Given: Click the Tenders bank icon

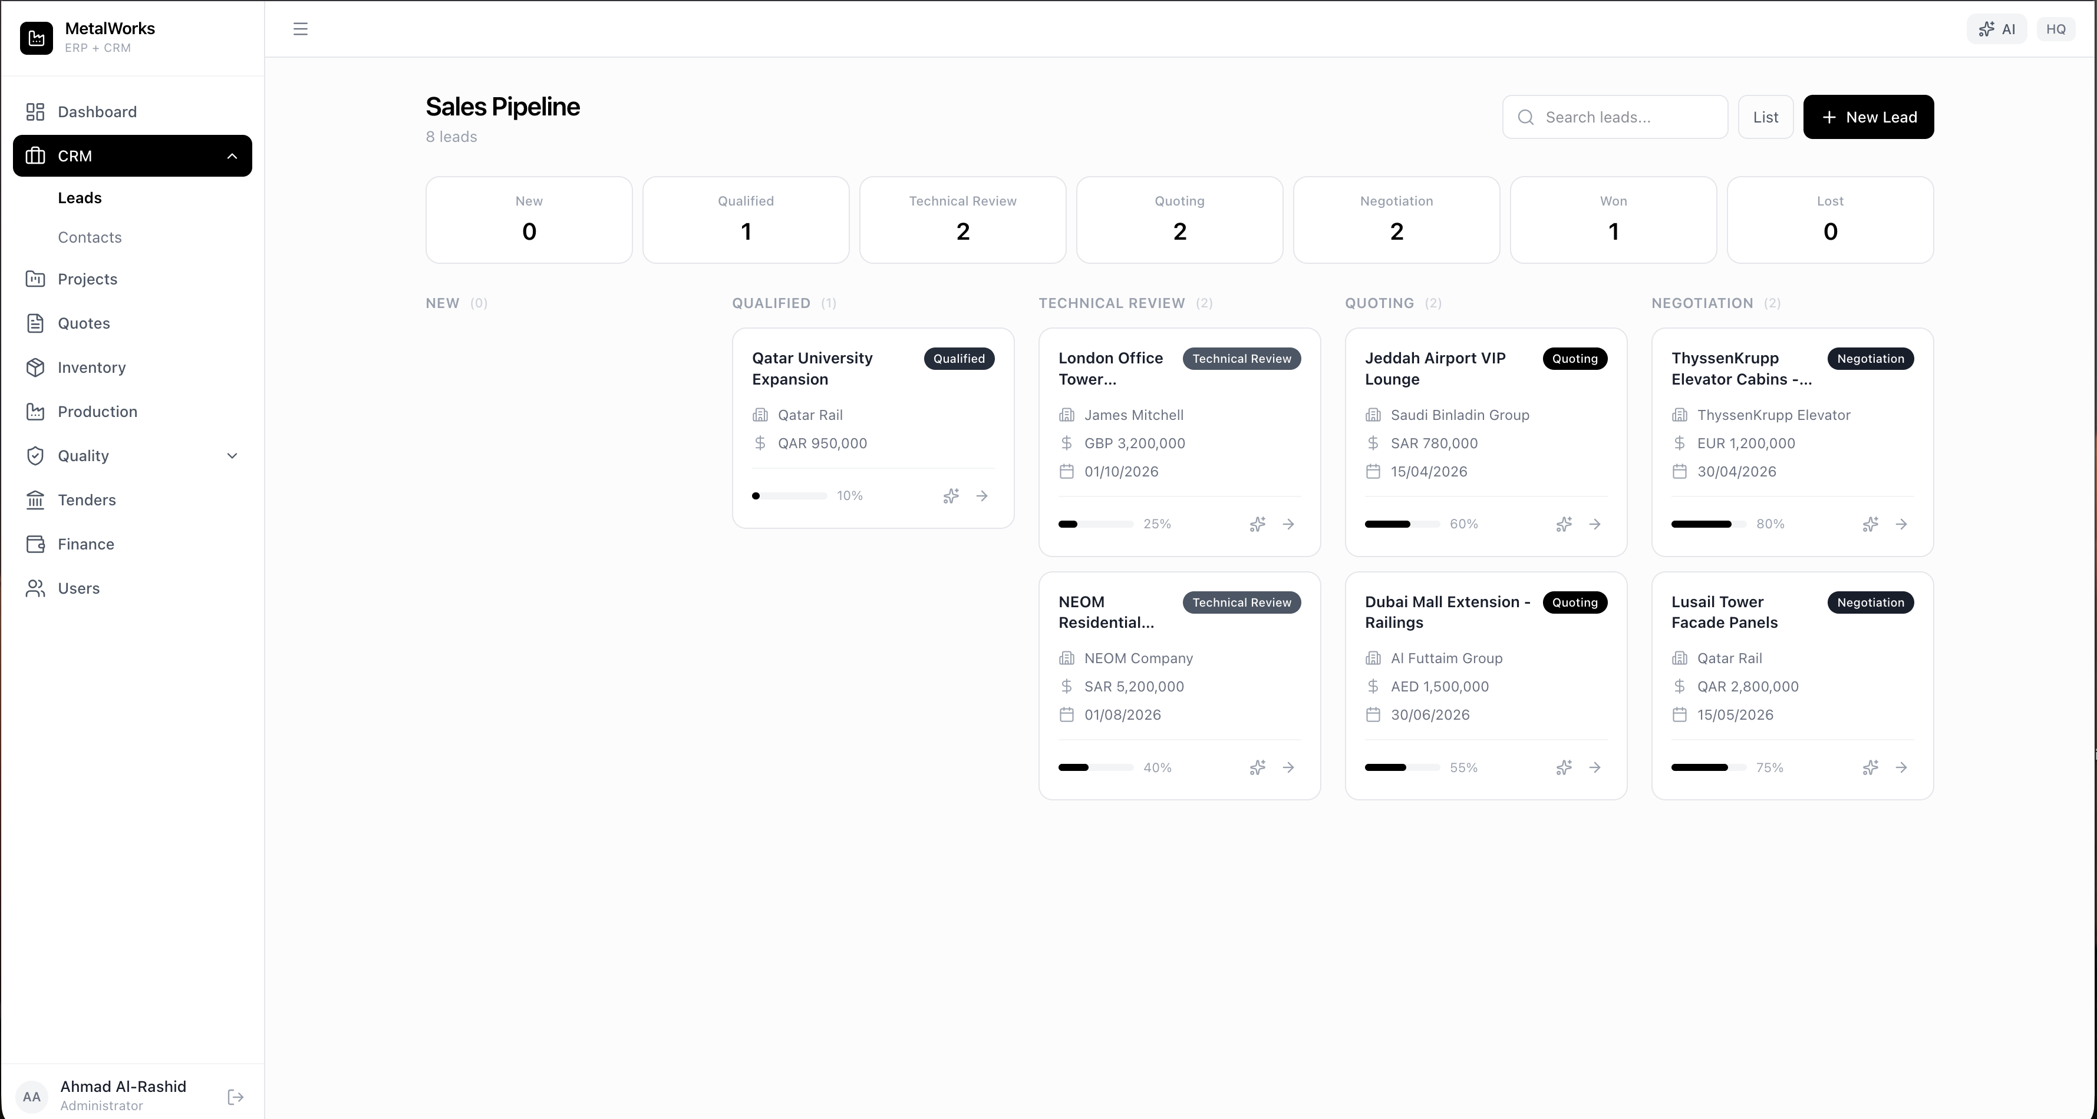Looking at the screenshot, I should [35, 500].
